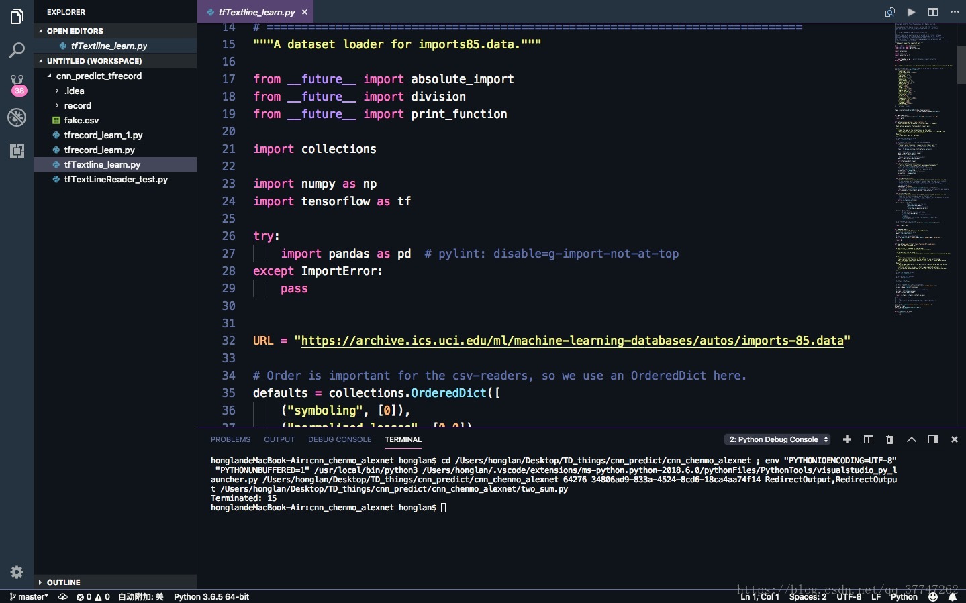The width and height of the screenshot is (966, 603).
Task: Synchronize changes using the cloud icon
Action: click(63, 597)
